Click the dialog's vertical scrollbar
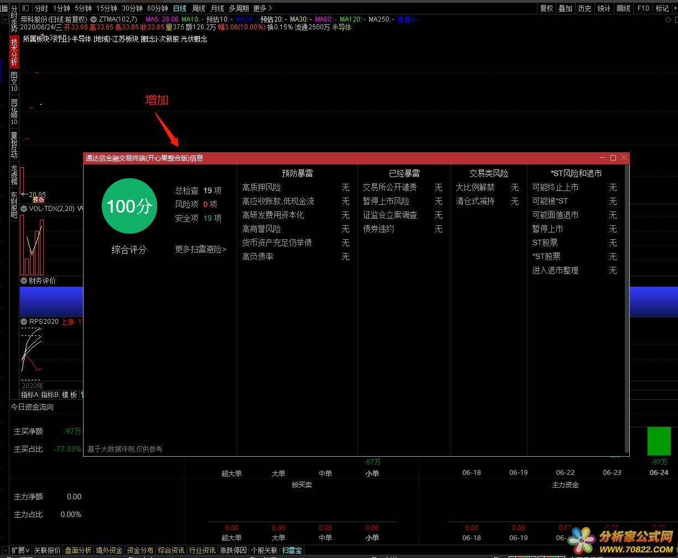Screen dimensions: 678x558 coord(627,308)
